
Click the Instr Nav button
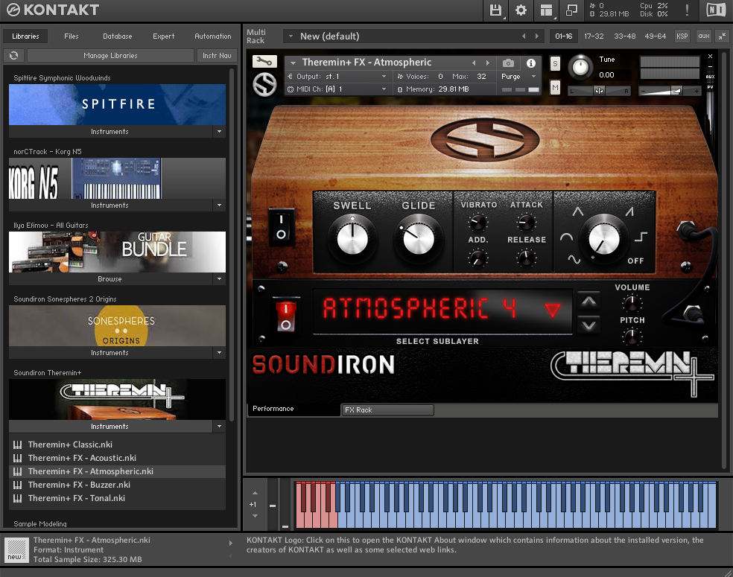pos(217,56)
